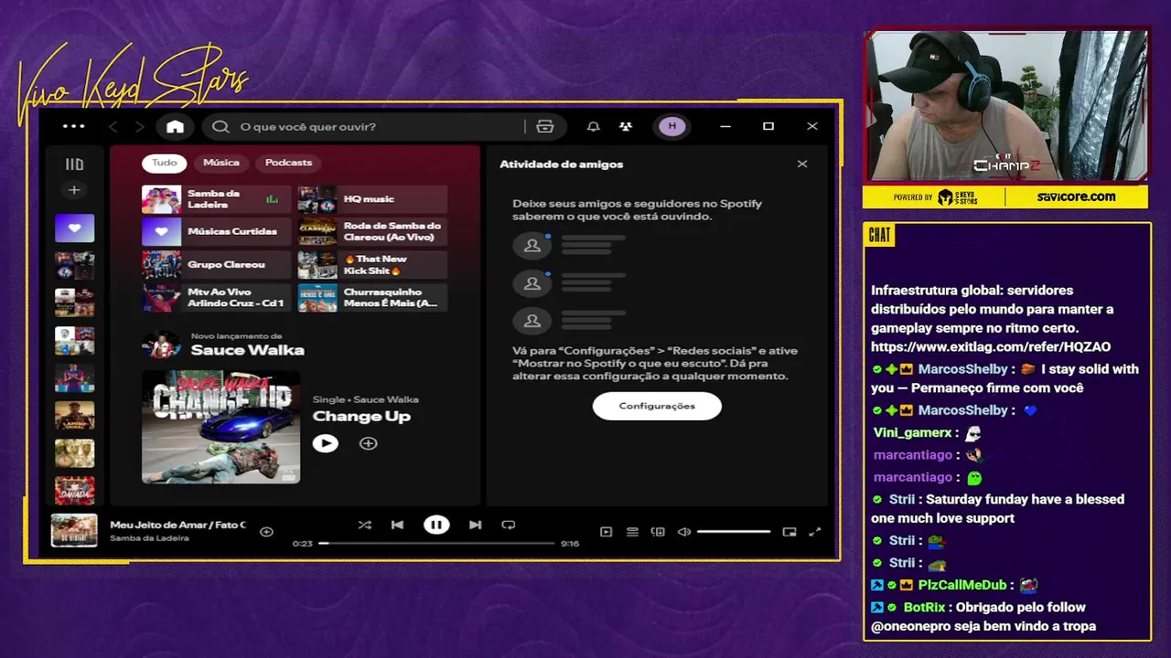
Task: Select the 'Podcasts' filter
Action: 288,163
